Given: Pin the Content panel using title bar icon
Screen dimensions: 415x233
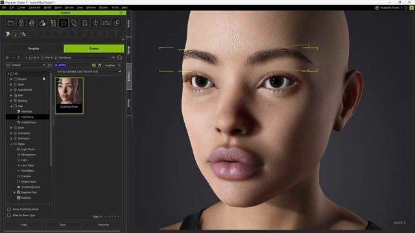Looking at the screenshot, I should pos(121,13).
